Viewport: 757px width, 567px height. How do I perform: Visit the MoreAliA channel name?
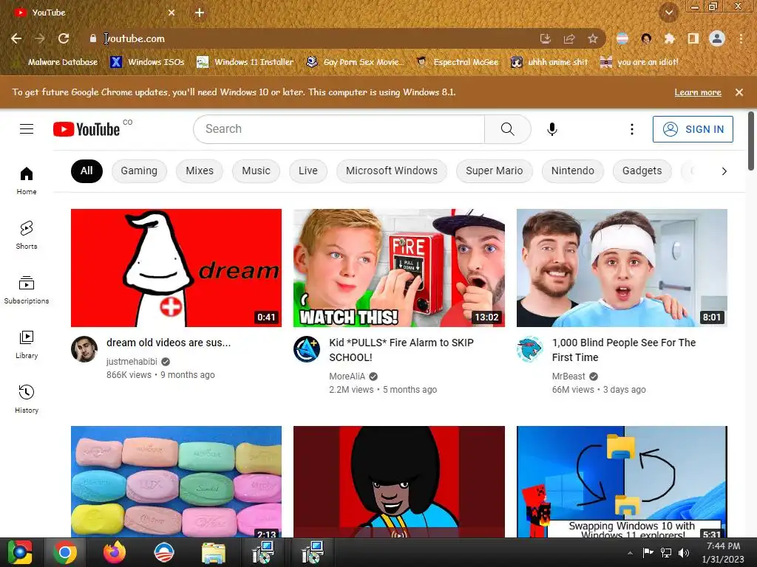tap(347, 376)
